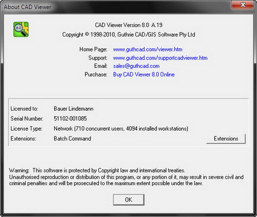Select the CAD Viewer Version 8.0 A.19 text

coord(128,25)
